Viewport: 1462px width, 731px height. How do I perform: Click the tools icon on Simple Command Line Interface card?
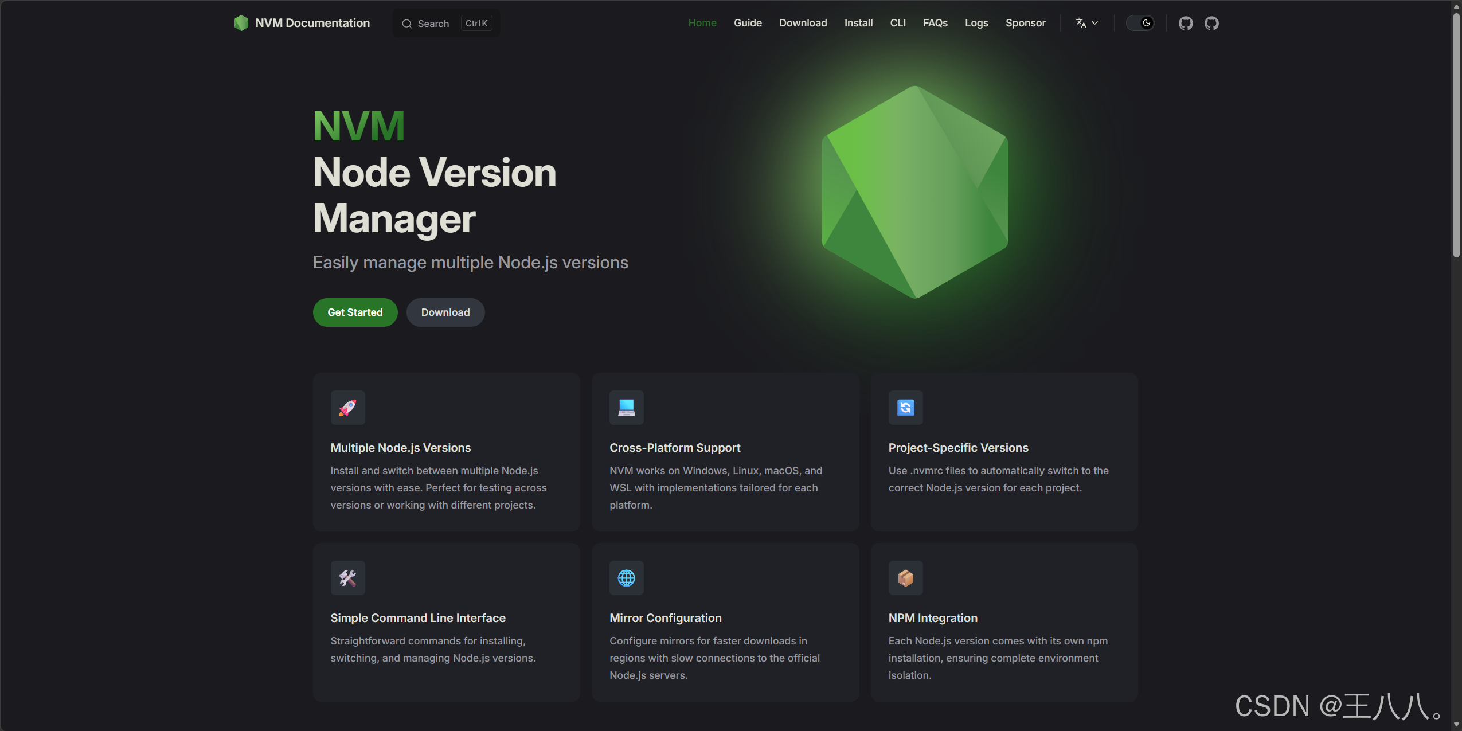click(x=347, y=578)
